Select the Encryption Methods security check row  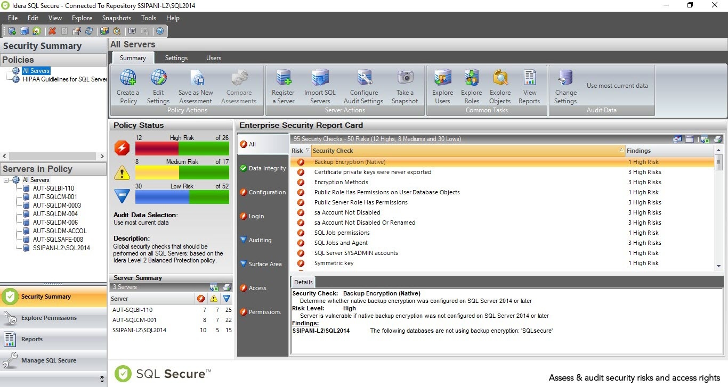pyautogui.click(x=502, y=182)
